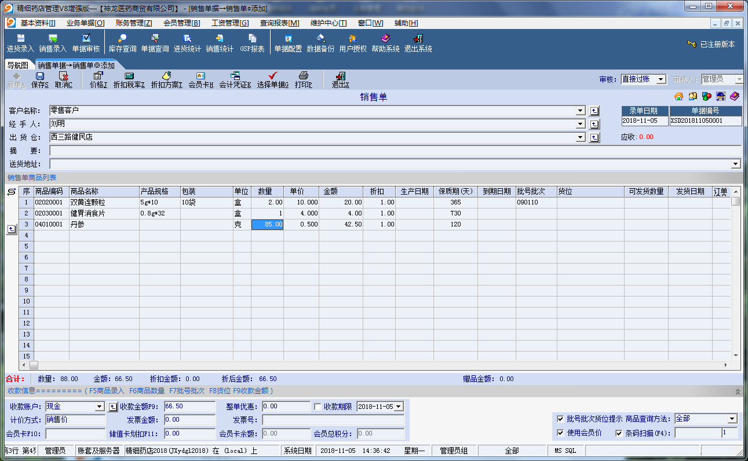Open 用户授权 user authorization icon
The height and width of the screenshot is (461, 748).
tap(353, 43)
